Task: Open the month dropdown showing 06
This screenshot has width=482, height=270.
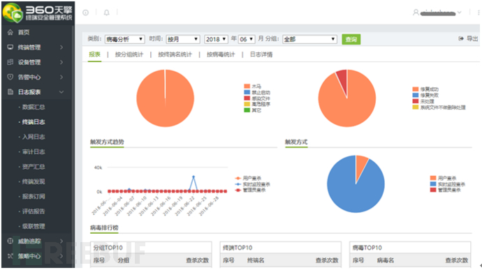Action: [247, 39]
